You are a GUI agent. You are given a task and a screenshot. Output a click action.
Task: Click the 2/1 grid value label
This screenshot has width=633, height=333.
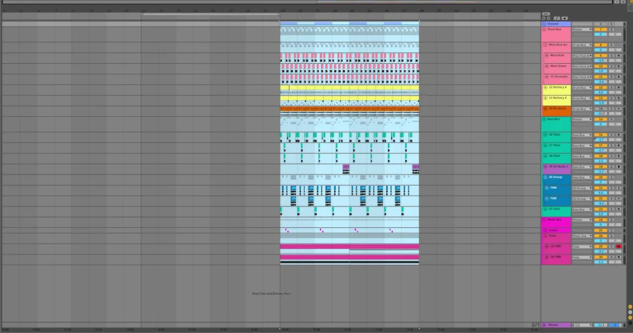coord(536,325)
